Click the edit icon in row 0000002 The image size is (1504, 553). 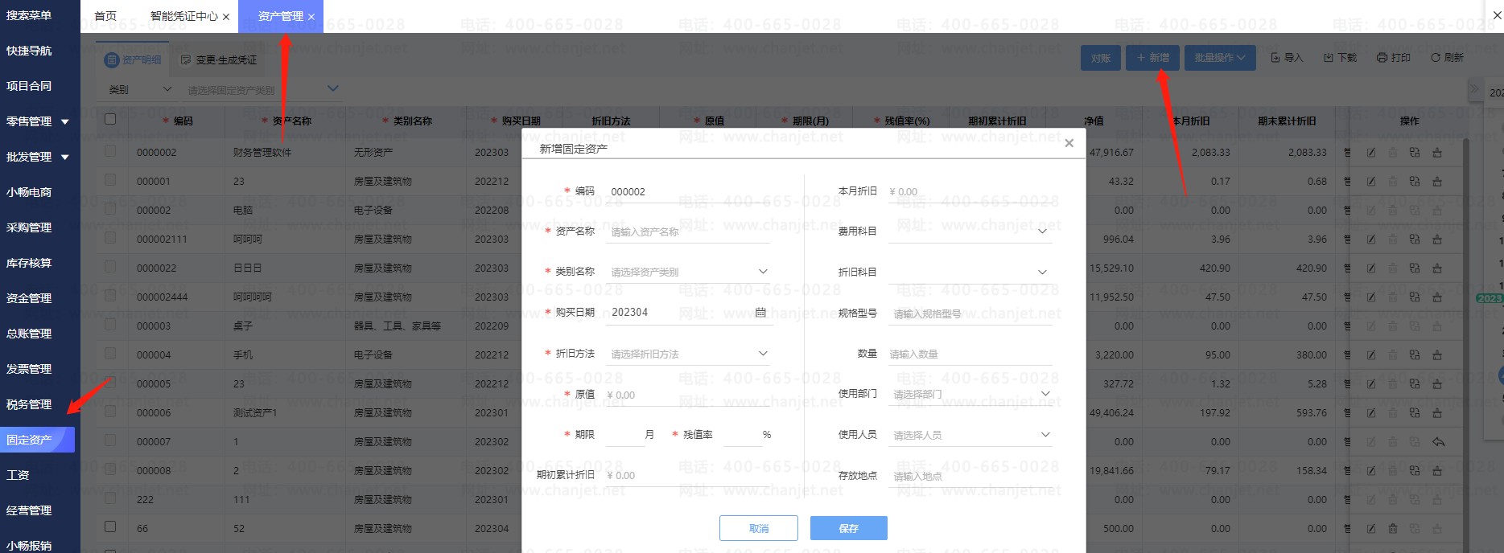pyautogui.click(x=1370, y=153)
